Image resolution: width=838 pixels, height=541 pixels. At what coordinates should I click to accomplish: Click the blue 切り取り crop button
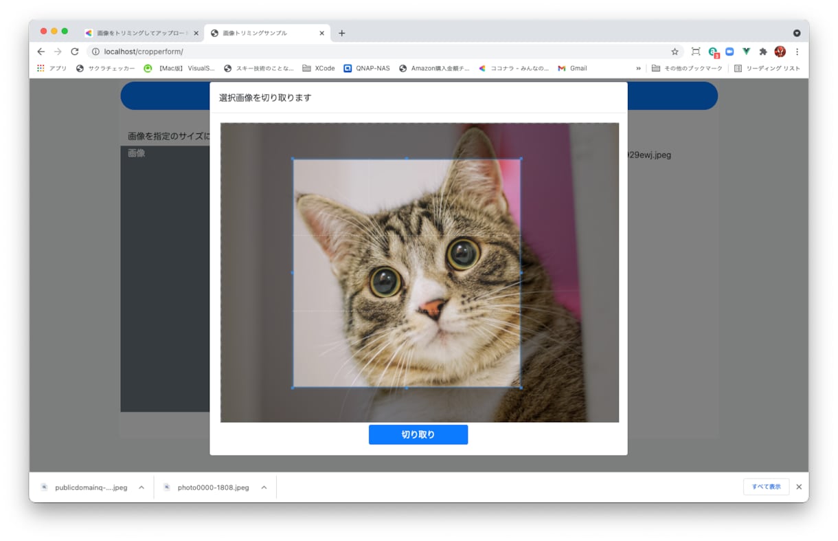pos(418,434)
